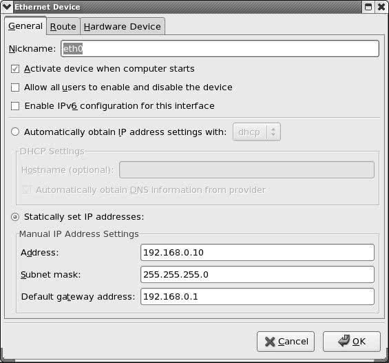Click the X icon on Cancel button
Image resolution: width=389 pixels, height=363 pixels.
pyautogui.click(x=270, y=342)
